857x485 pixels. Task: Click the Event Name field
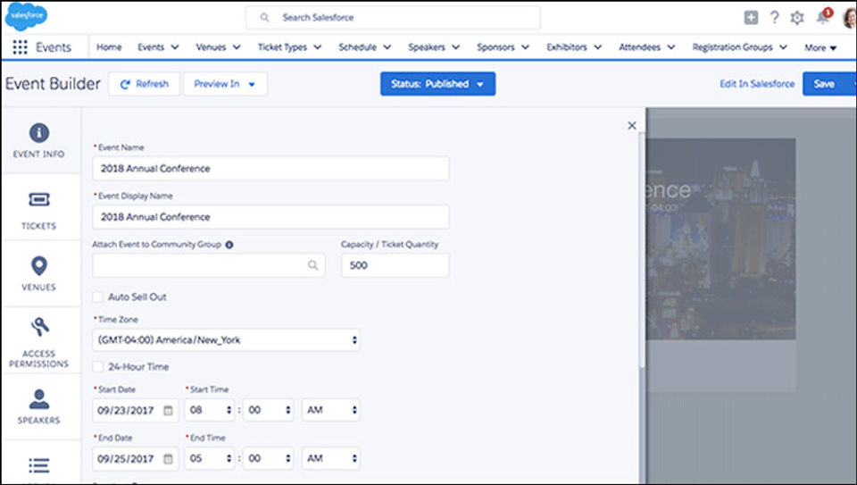[271, 169]
